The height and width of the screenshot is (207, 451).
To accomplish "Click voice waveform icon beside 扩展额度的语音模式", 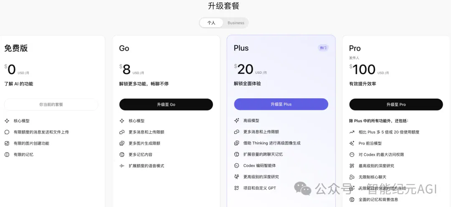I will (122, 166).
